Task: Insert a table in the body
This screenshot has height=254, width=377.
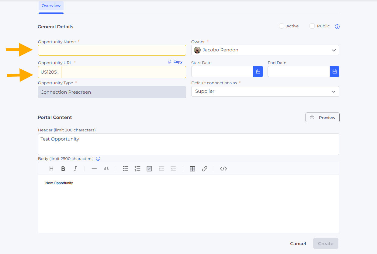Action: pyautogui.click(x=192, y=169)
